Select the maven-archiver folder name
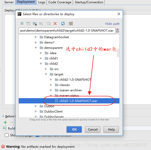The image size is (151, 150). click(x=71, y=90)
